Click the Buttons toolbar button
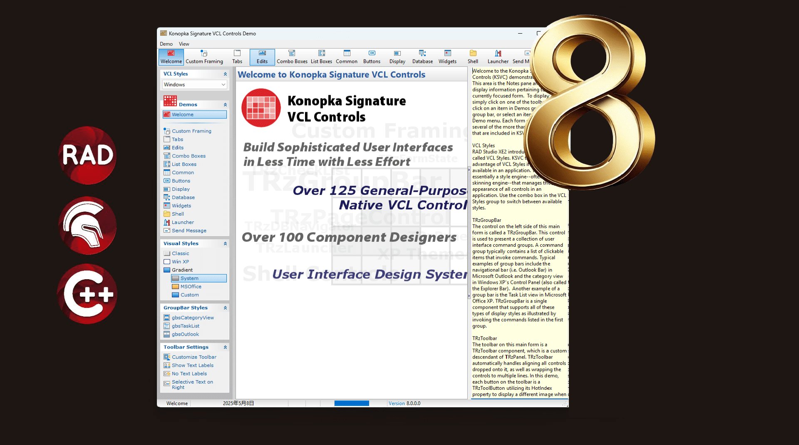Screen dimensions: 799x445 click(x=372, y=57)
